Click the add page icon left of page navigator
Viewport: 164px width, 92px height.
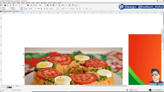tap(2, 86)
